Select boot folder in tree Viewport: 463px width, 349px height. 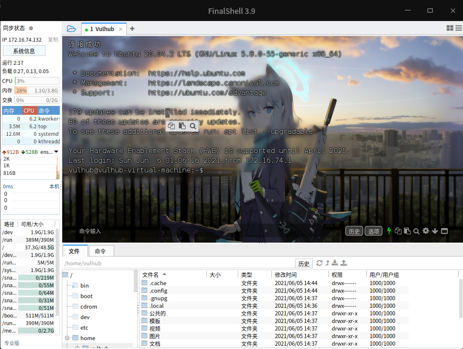[x=86, y=296]
